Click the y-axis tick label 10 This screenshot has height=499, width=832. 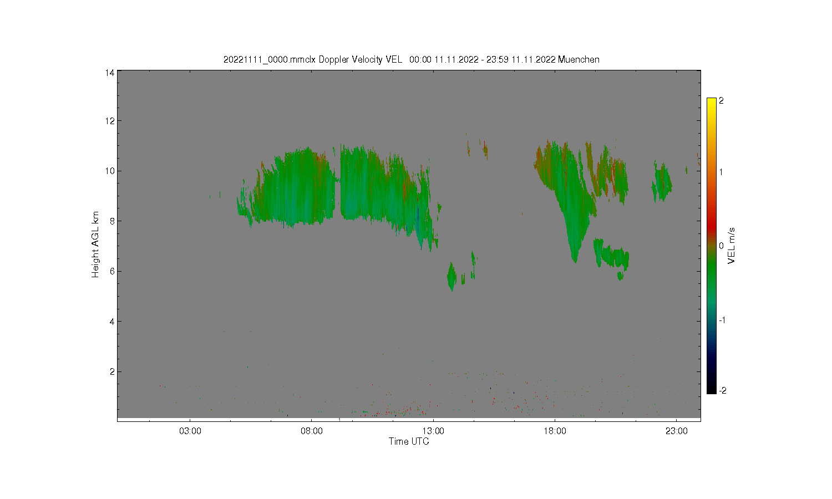pos(110,171)
